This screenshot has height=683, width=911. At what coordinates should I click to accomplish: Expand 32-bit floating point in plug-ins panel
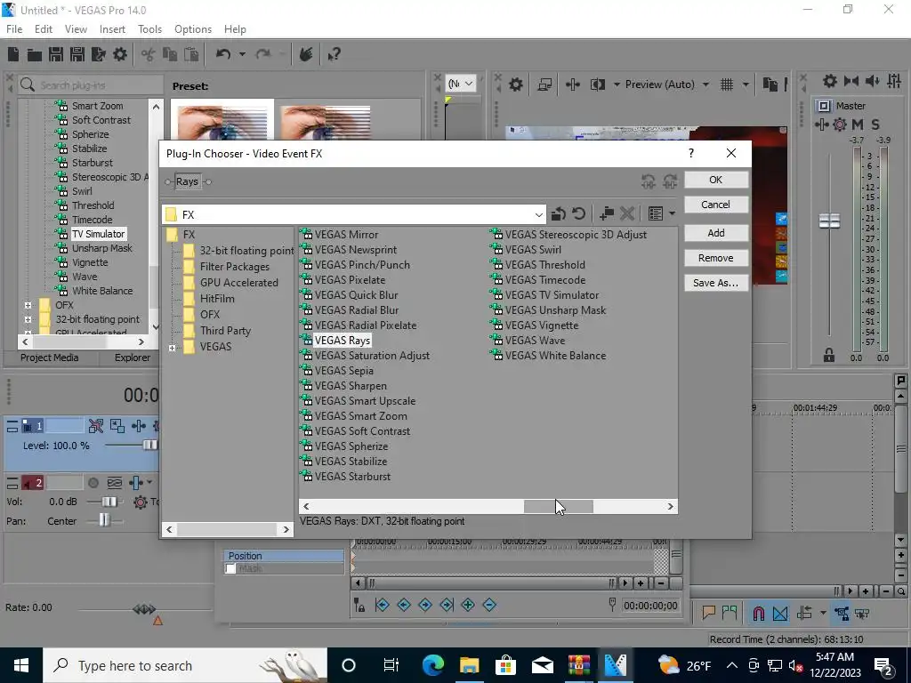(28, 319)
